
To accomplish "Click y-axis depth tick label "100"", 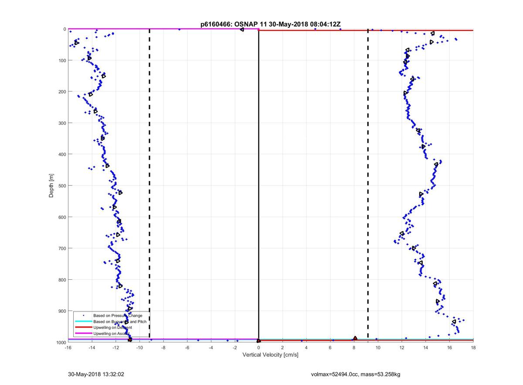I will click(x=62, y=60).
